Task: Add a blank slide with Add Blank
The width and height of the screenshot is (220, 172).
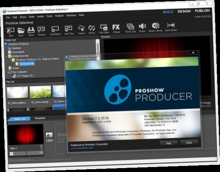Action: tap(55, 31)
